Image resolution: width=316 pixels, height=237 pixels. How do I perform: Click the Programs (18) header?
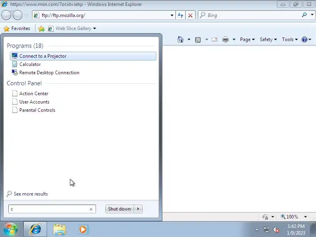pyautogui.click(x=25, y=46)
